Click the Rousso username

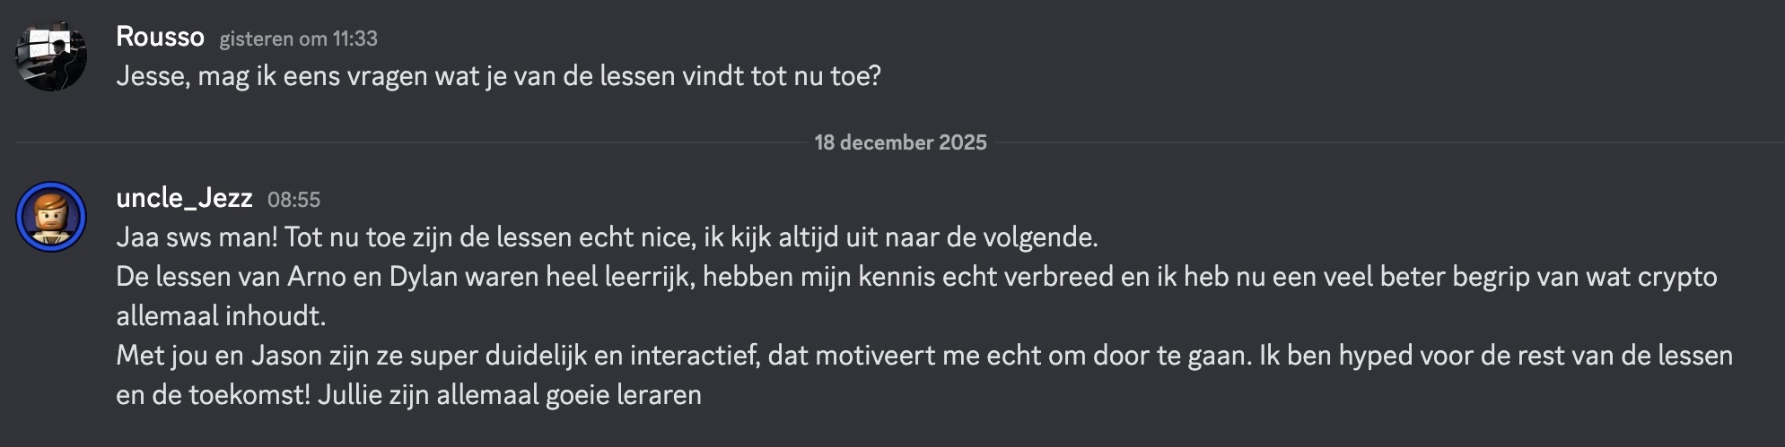click(160, 37)
